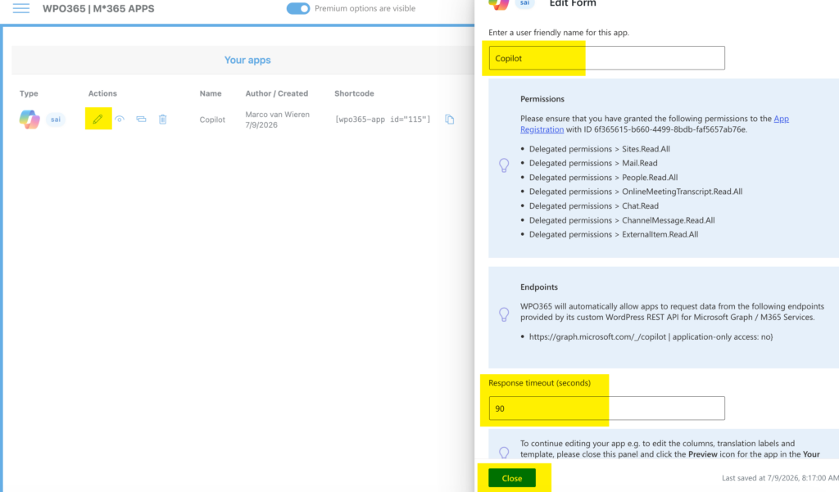The image size is (839, 492).
Task: Toggle Premium options visibility switch
Action: coord(297,8)
